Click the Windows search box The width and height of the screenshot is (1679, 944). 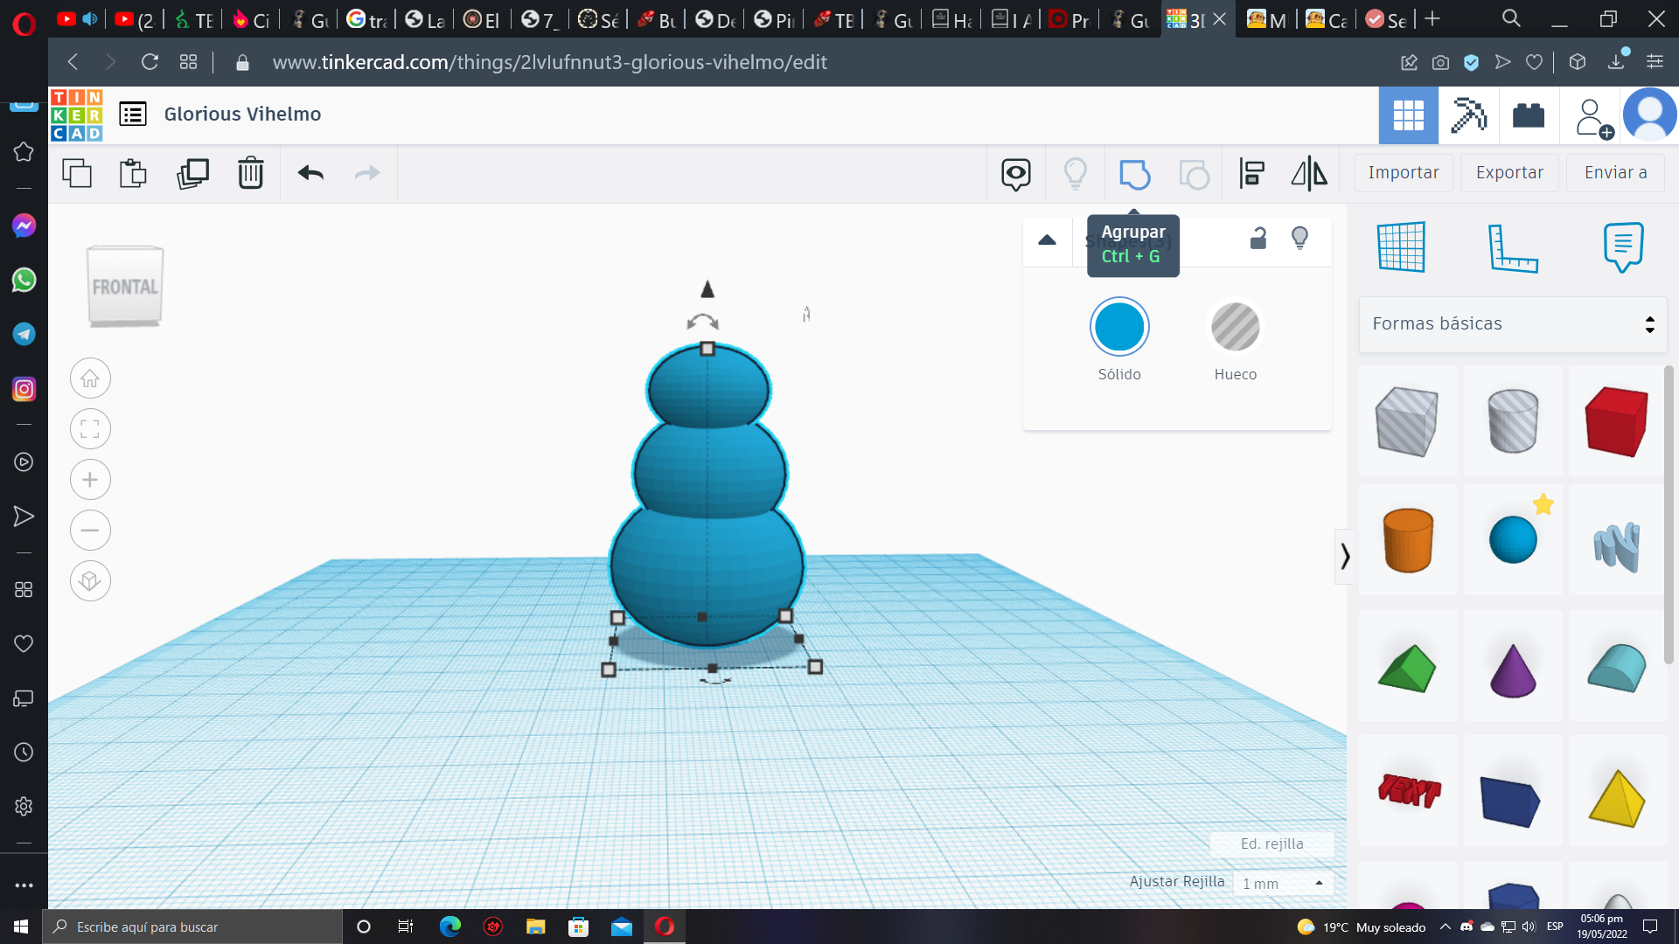coord(192,927)
